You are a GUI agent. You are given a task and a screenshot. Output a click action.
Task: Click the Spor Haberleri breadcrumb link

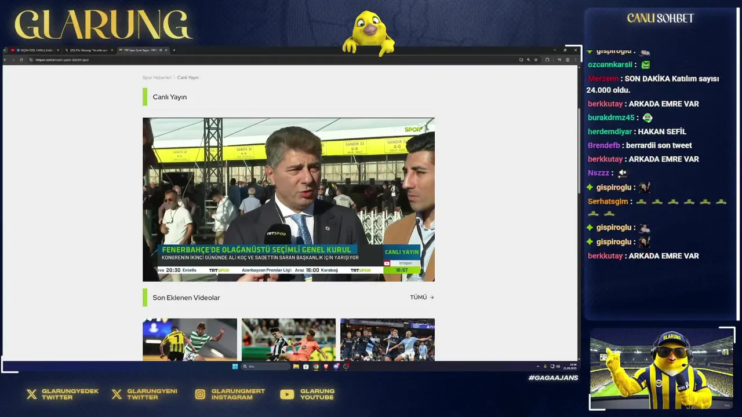click(157, 78)
